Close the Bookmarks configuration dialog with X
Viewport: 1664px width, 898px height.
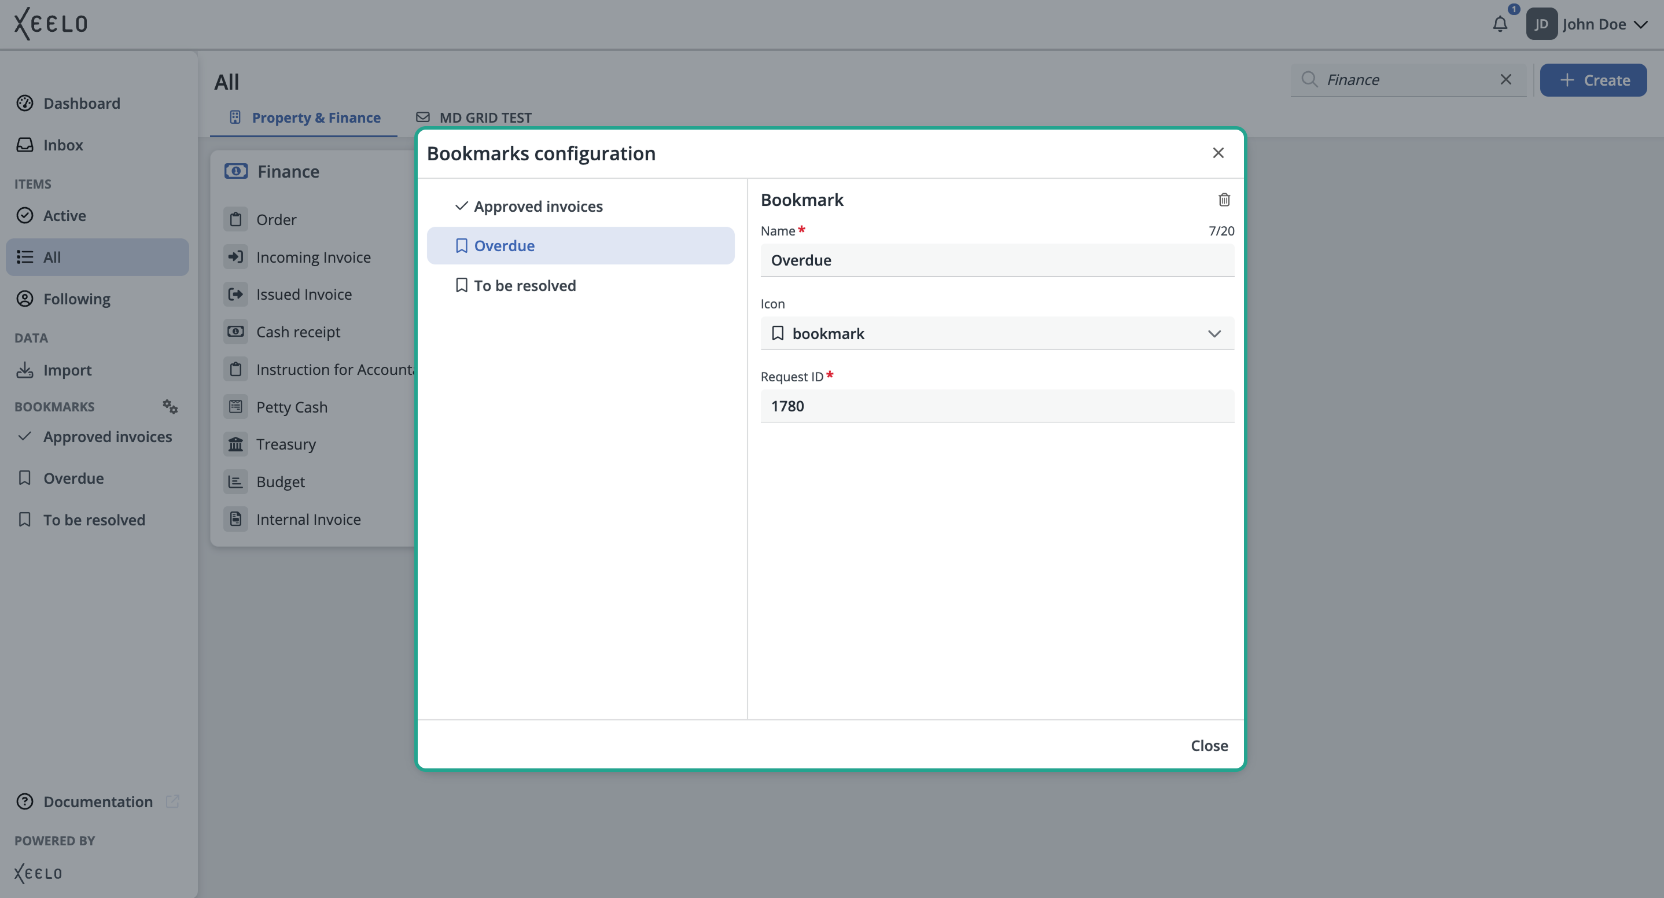[1218, 153]
